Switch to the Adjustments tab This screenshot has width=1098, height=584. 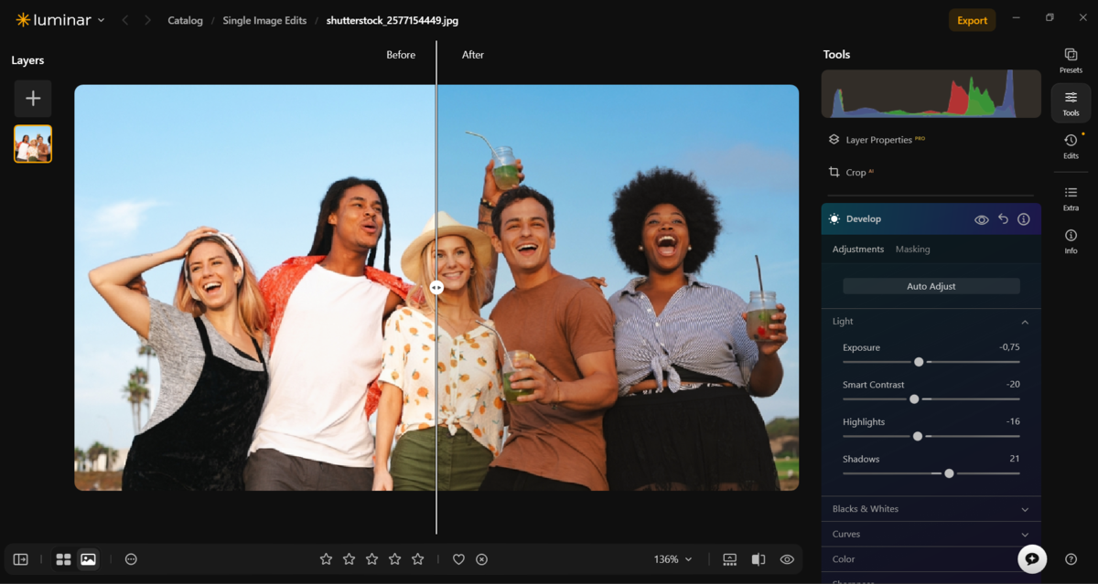click(858, 249)
